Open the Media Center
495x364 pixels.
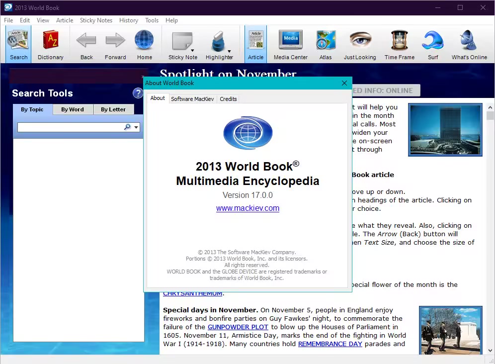tap(291, 44)
